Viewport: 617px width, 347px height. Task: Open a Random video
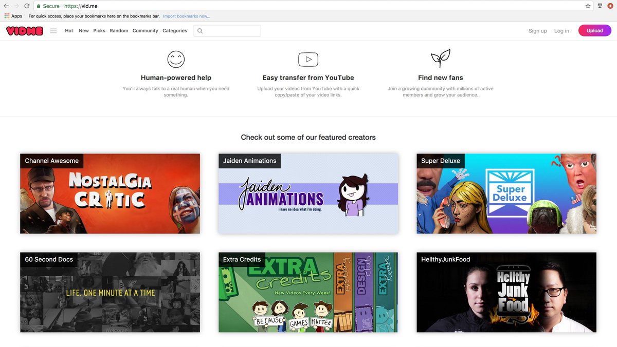click(119, 31)
